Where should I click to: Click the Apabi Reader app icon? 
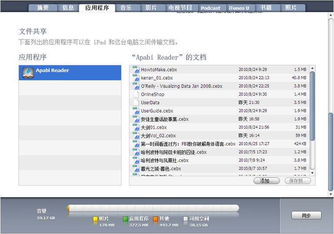click(x=28, y=73)
